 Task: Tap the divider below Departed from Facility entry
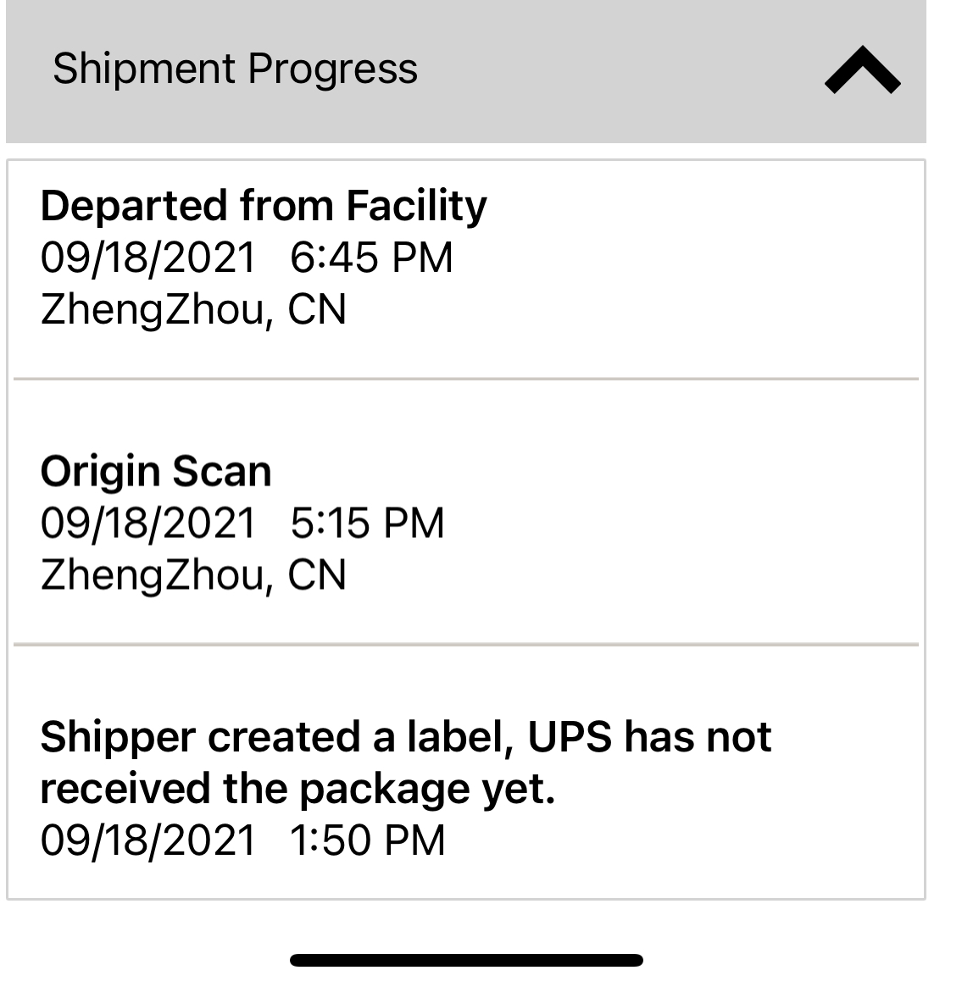click(466, 380)
